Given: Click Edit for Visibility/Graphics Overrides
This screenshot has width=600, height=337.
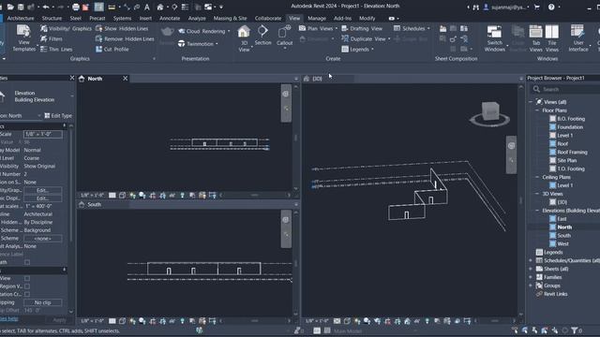Looking at the screenshot, I should tap(43, 190).
